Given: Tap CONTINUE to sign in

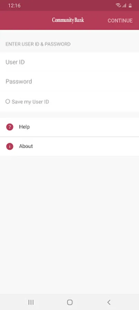Looking at the screenshot, I should pyautogui.click(x=120, y=21).
